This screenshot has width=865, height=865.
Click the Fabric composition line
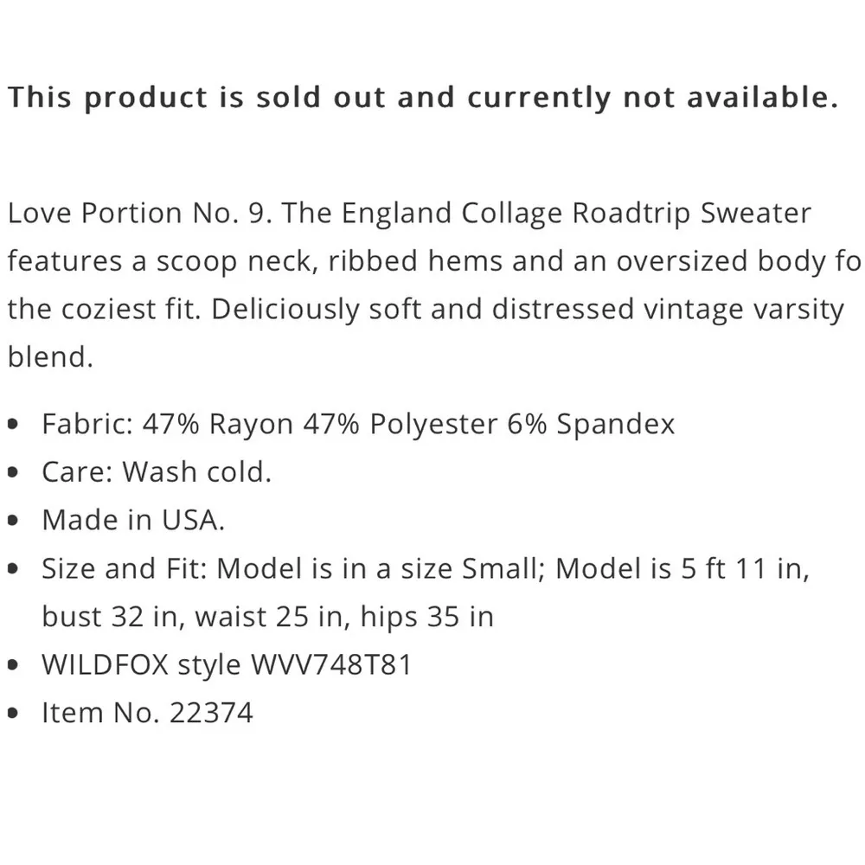(358, 424)
